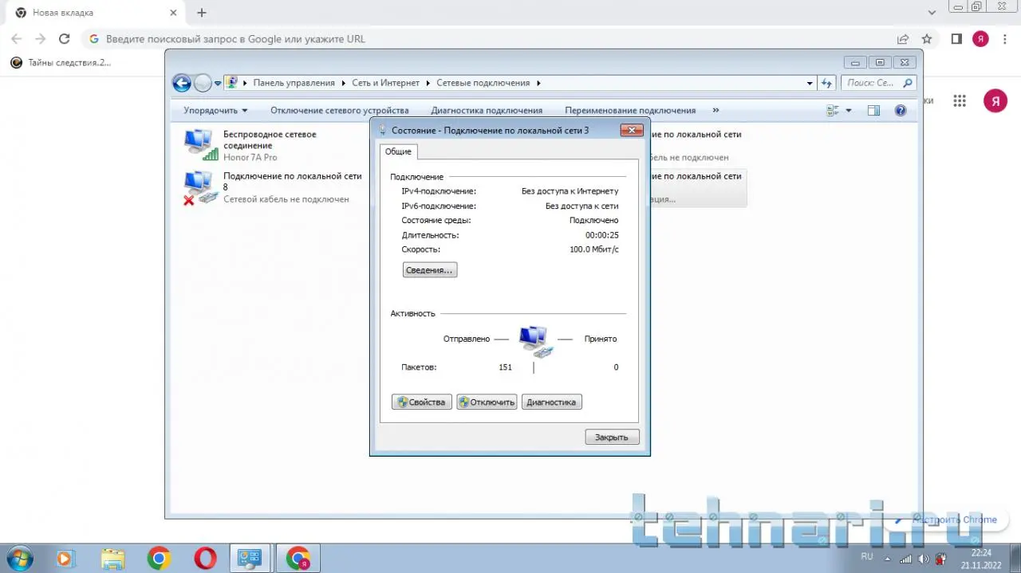Click the share icon in the Chrome address bar

(903, 38)
